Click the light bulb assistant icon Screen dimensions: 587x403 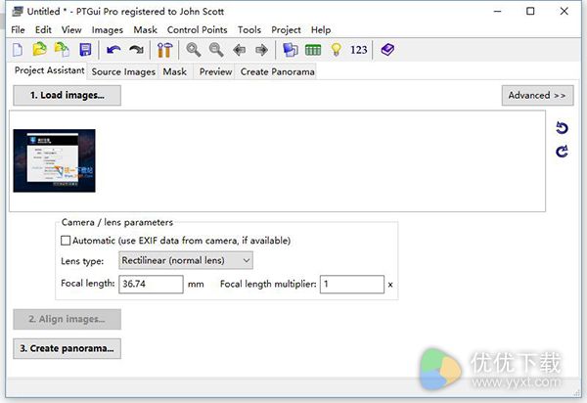click(337, 50)
